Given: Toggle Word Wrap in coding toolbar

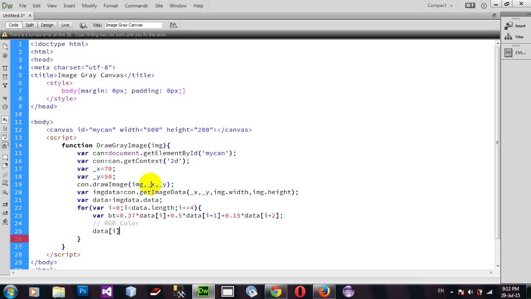Looking at the screenshot, I should [x=5, y=137].
